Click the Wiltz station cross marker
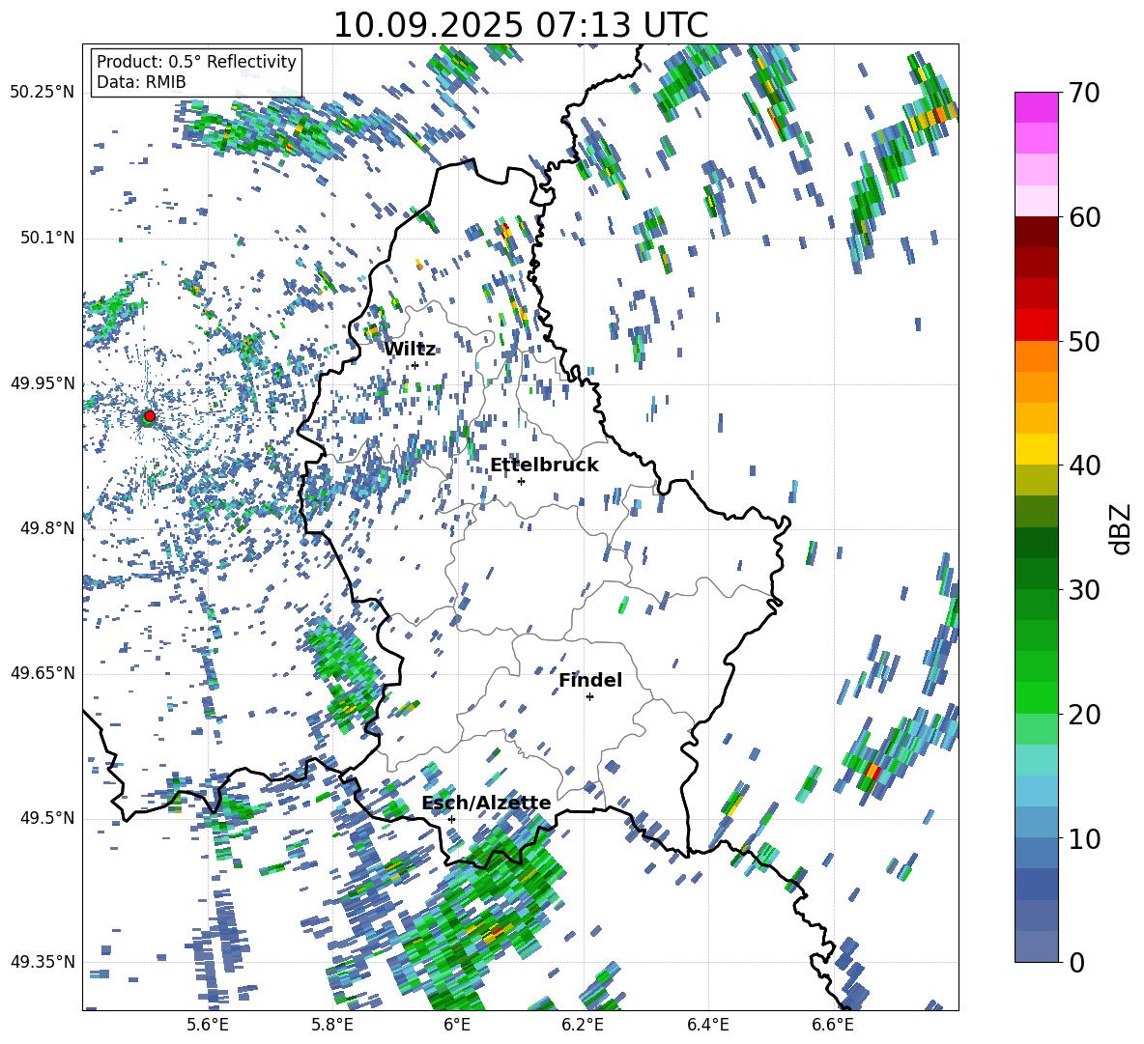 [415, 365]
